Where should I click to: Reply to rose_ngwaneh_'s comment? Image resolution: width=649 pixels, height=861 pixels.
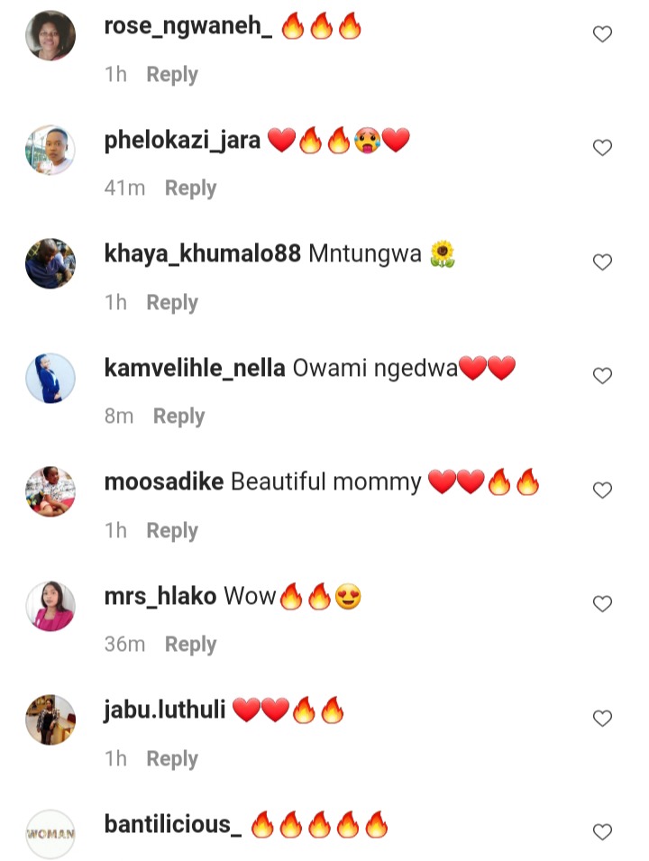(x=172, y=75)
